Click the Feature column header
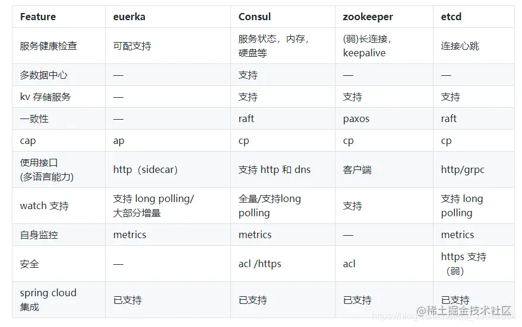 pos(37,17)
